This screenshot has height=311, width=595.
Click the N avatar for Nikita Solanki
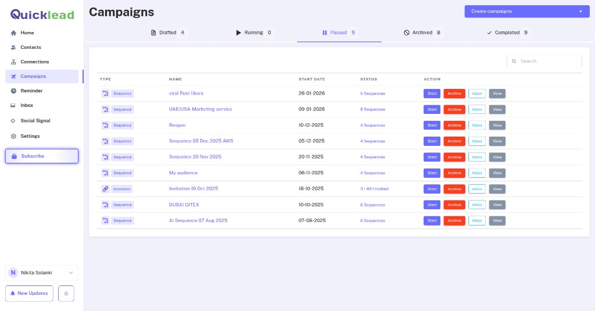point(13,273)
